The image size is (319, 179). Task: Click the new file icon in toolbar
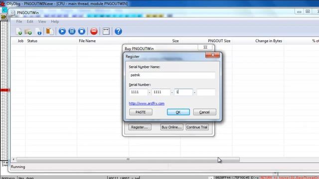coord(19,31)
